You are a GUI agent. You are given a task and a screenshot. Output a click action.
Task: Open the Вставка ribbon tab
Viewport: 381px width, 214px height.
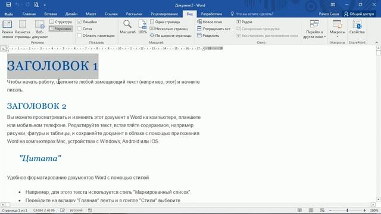coord(51,14)
